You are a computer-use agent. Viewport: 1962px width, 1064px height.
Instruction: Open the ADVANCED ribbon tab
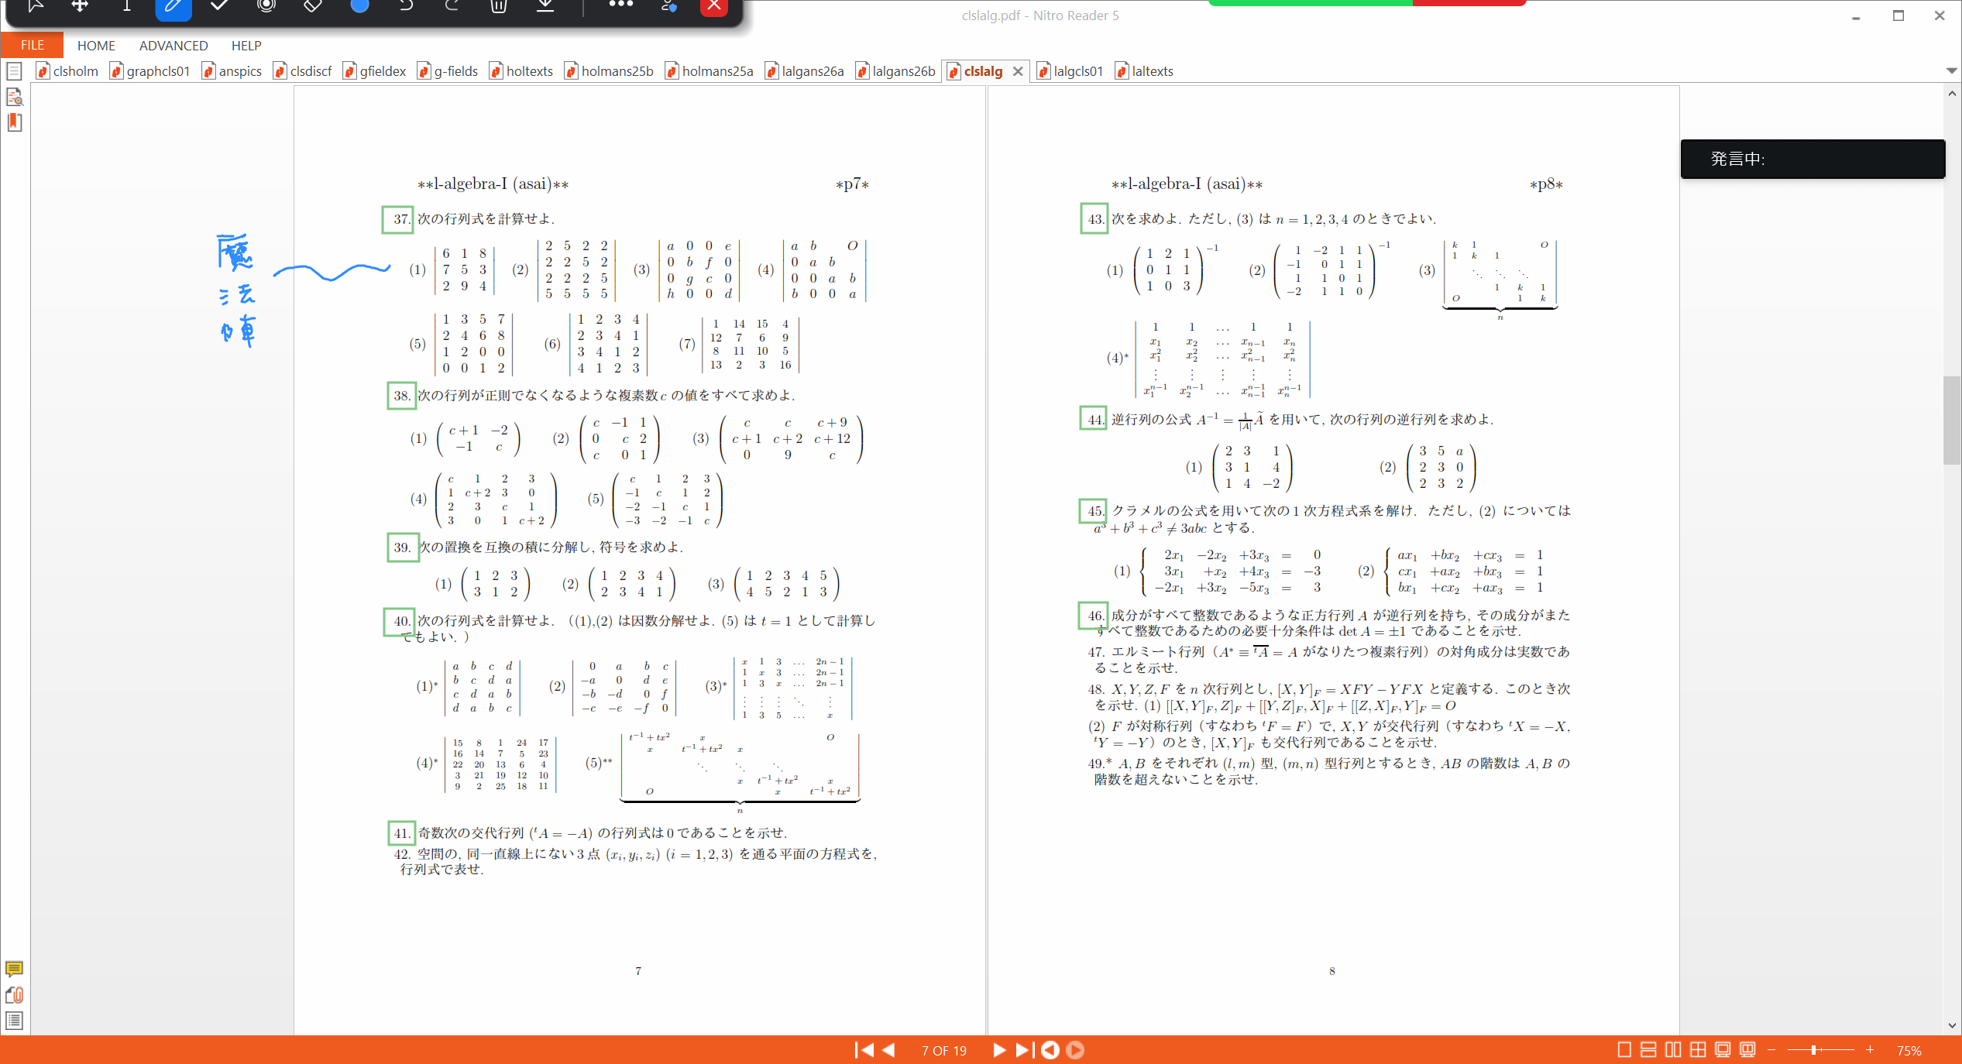pyautogui.click(x=174, y=46)
